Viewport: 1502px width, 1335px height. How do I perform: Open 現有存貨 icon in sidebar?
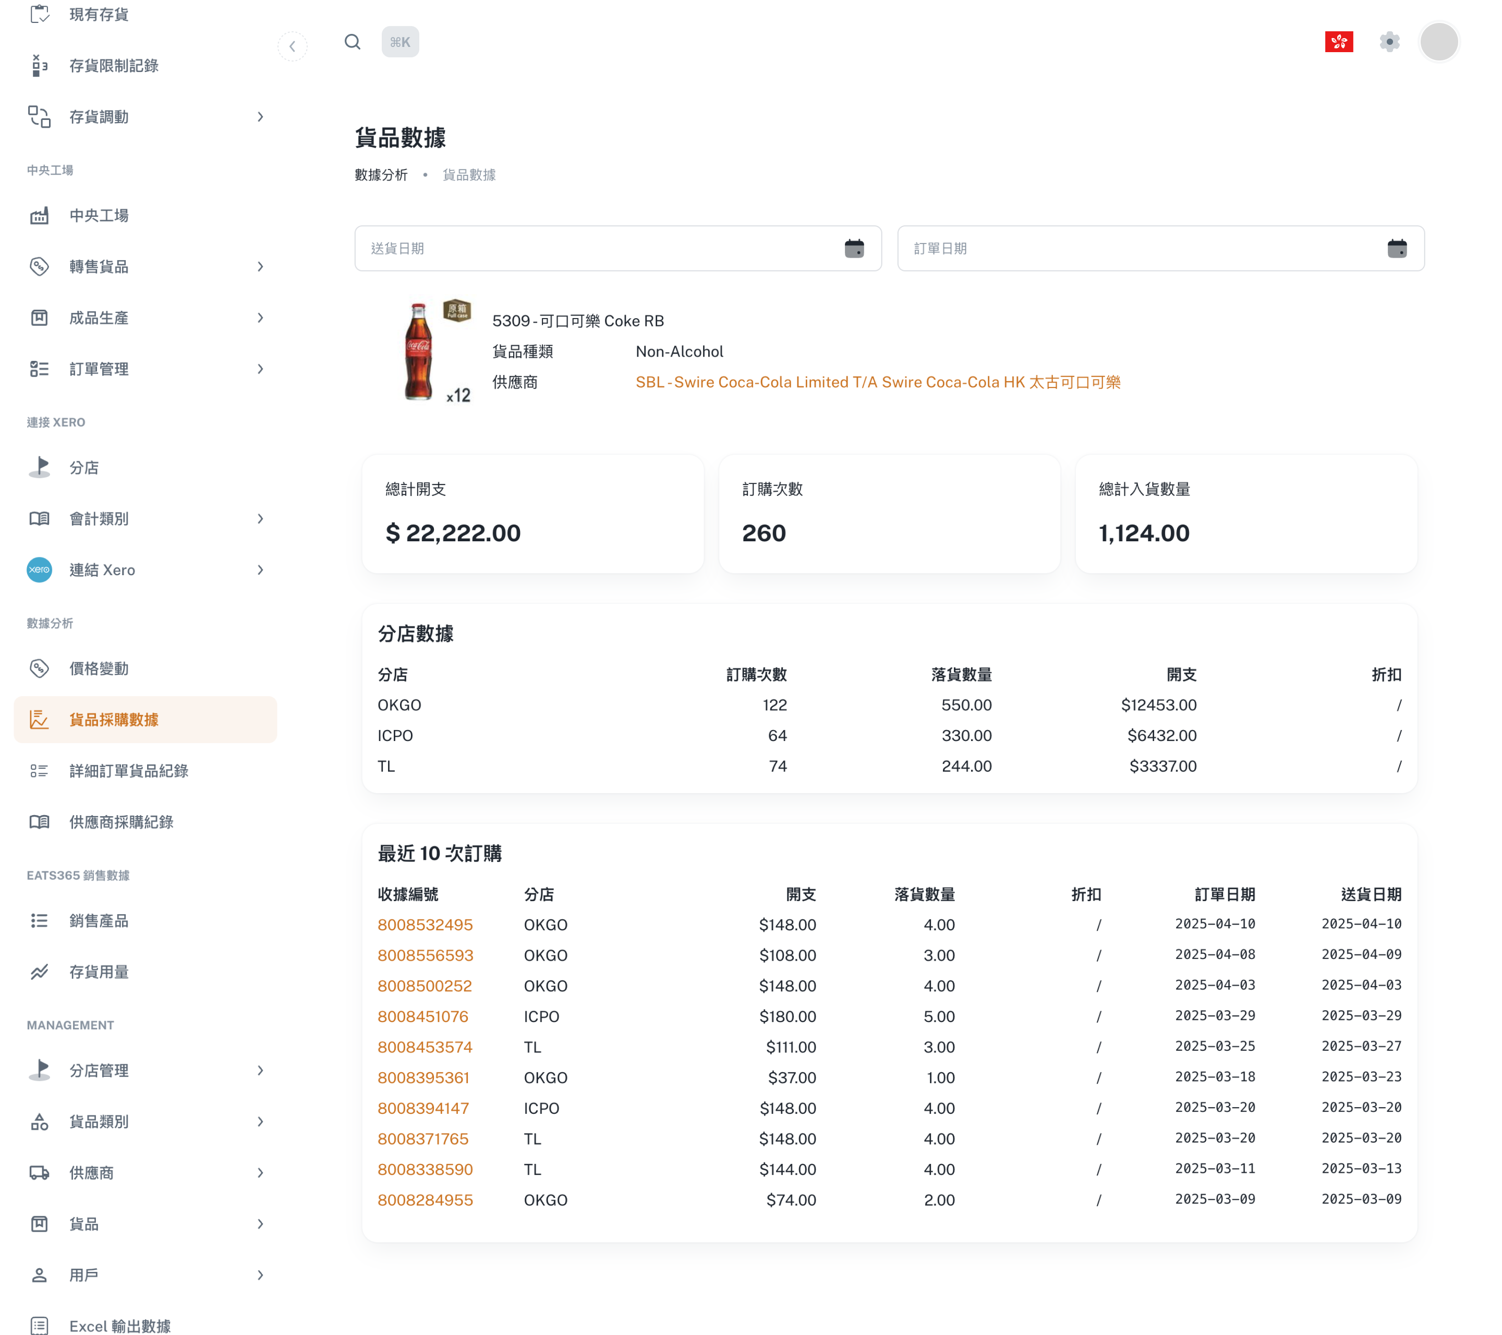(40, 14)
